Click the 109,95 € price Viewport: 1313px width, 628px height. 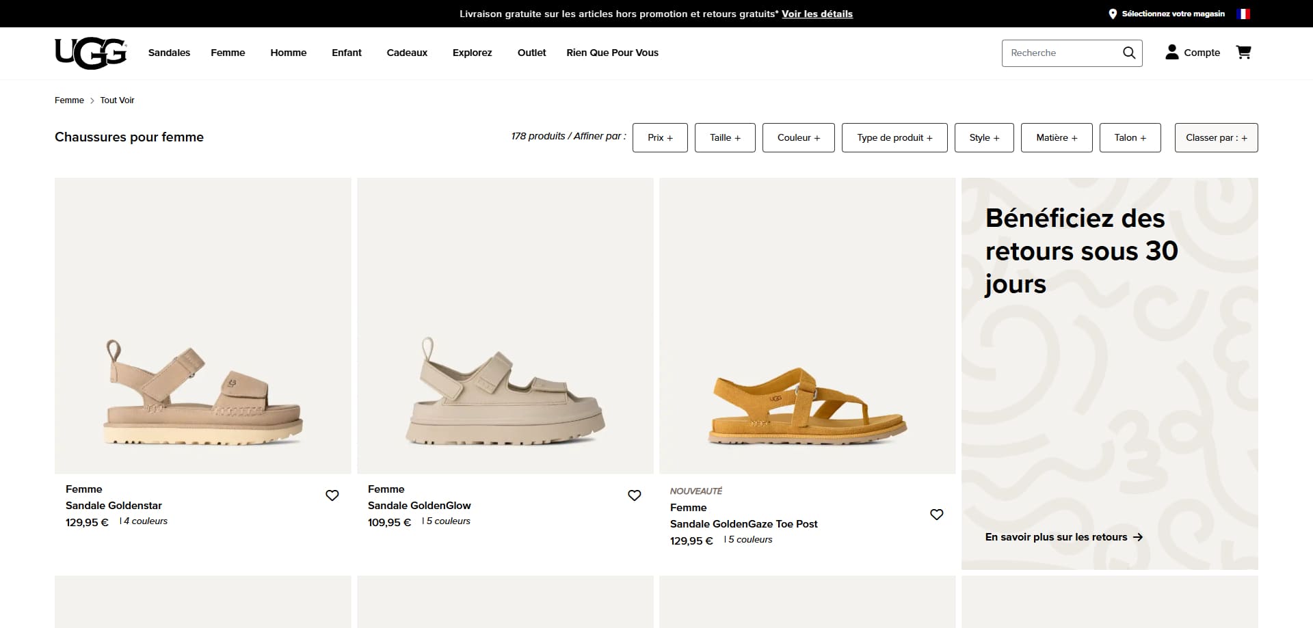point(389,522)
